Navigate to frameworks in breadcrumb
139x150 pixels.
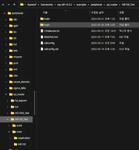(x=47, y=5)
